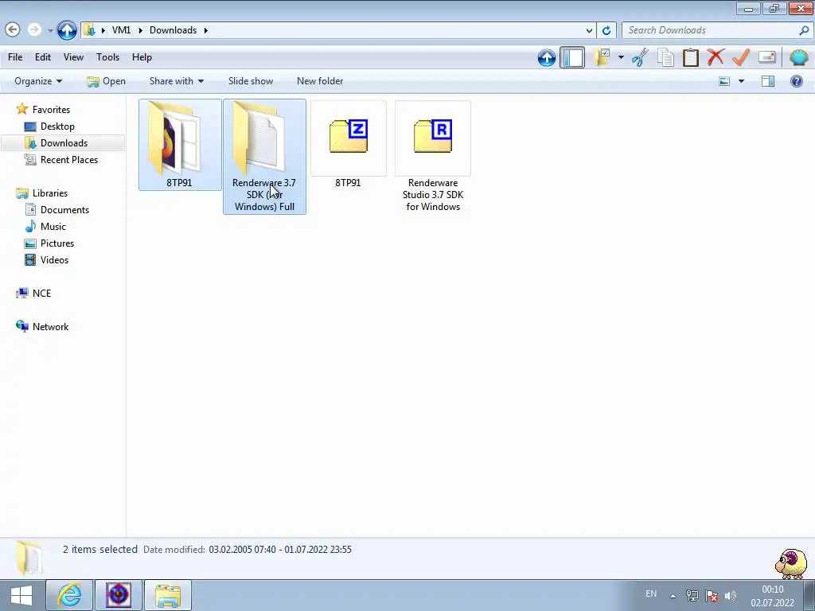Click the folder options toolbar icon

[602, 57]
